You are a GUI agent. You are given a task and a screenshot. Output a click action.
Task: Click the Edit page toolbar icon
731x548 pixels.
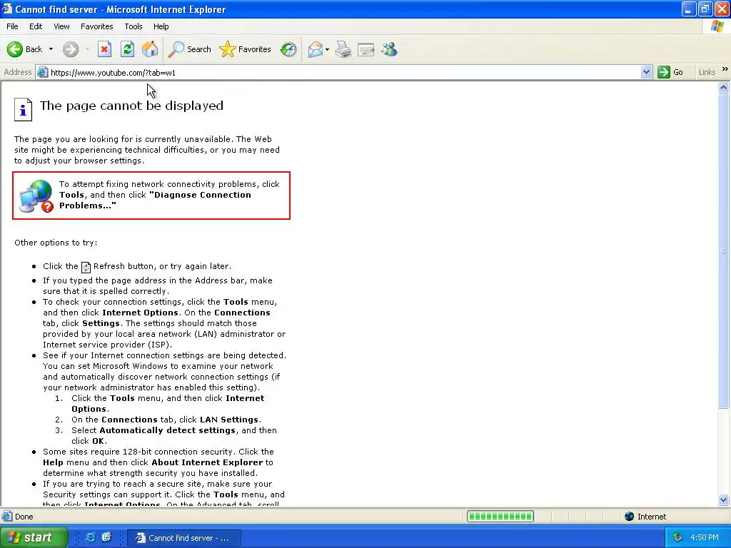366,49
